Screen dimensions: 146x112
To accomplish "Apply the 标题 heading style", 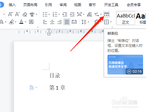I will click(x=141, y=18).
